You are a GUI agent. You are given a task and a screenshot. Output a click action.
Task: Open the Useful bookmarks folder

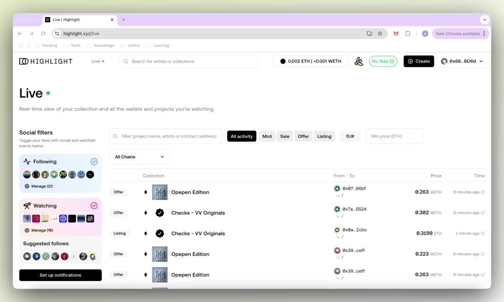130,45
